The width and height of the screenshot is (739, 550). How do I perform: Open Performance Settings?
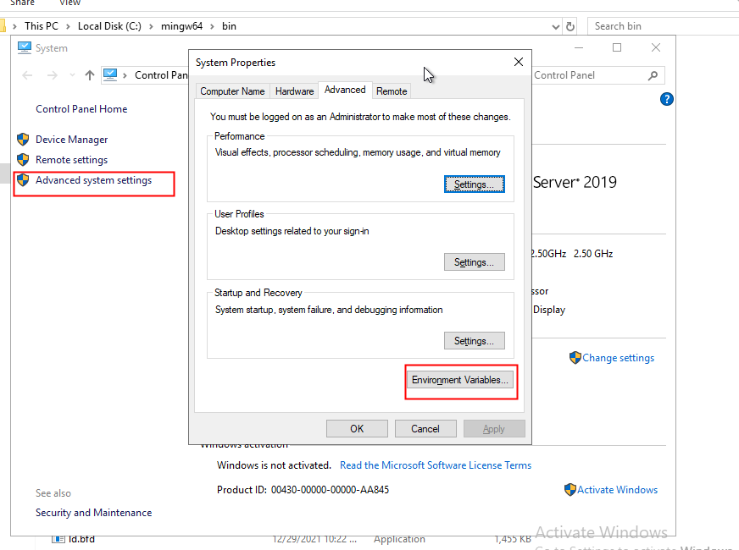point(474,184)
